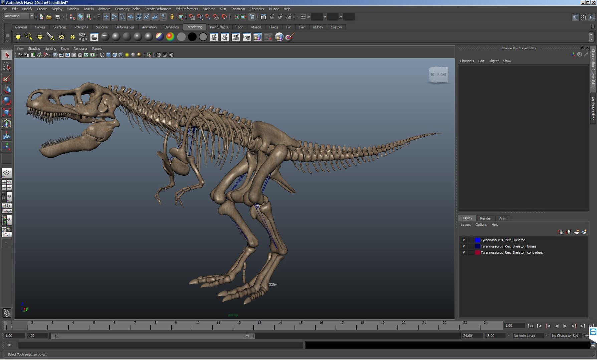Open the Script Editor icon at bottom right
Viewport: 597px width, 360px height.
593,345
